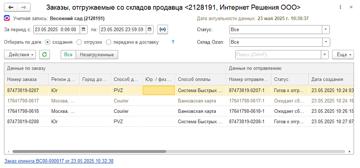This screenshot has height=168, width=360.
Task: Clear the search field with the × icon
Action: pos(324,55)
